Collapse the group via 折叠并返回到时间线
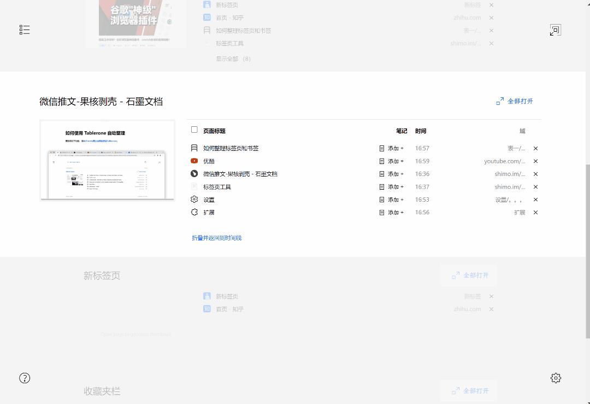The width and height of the screenshot is (590, 404). click(217, 238)
